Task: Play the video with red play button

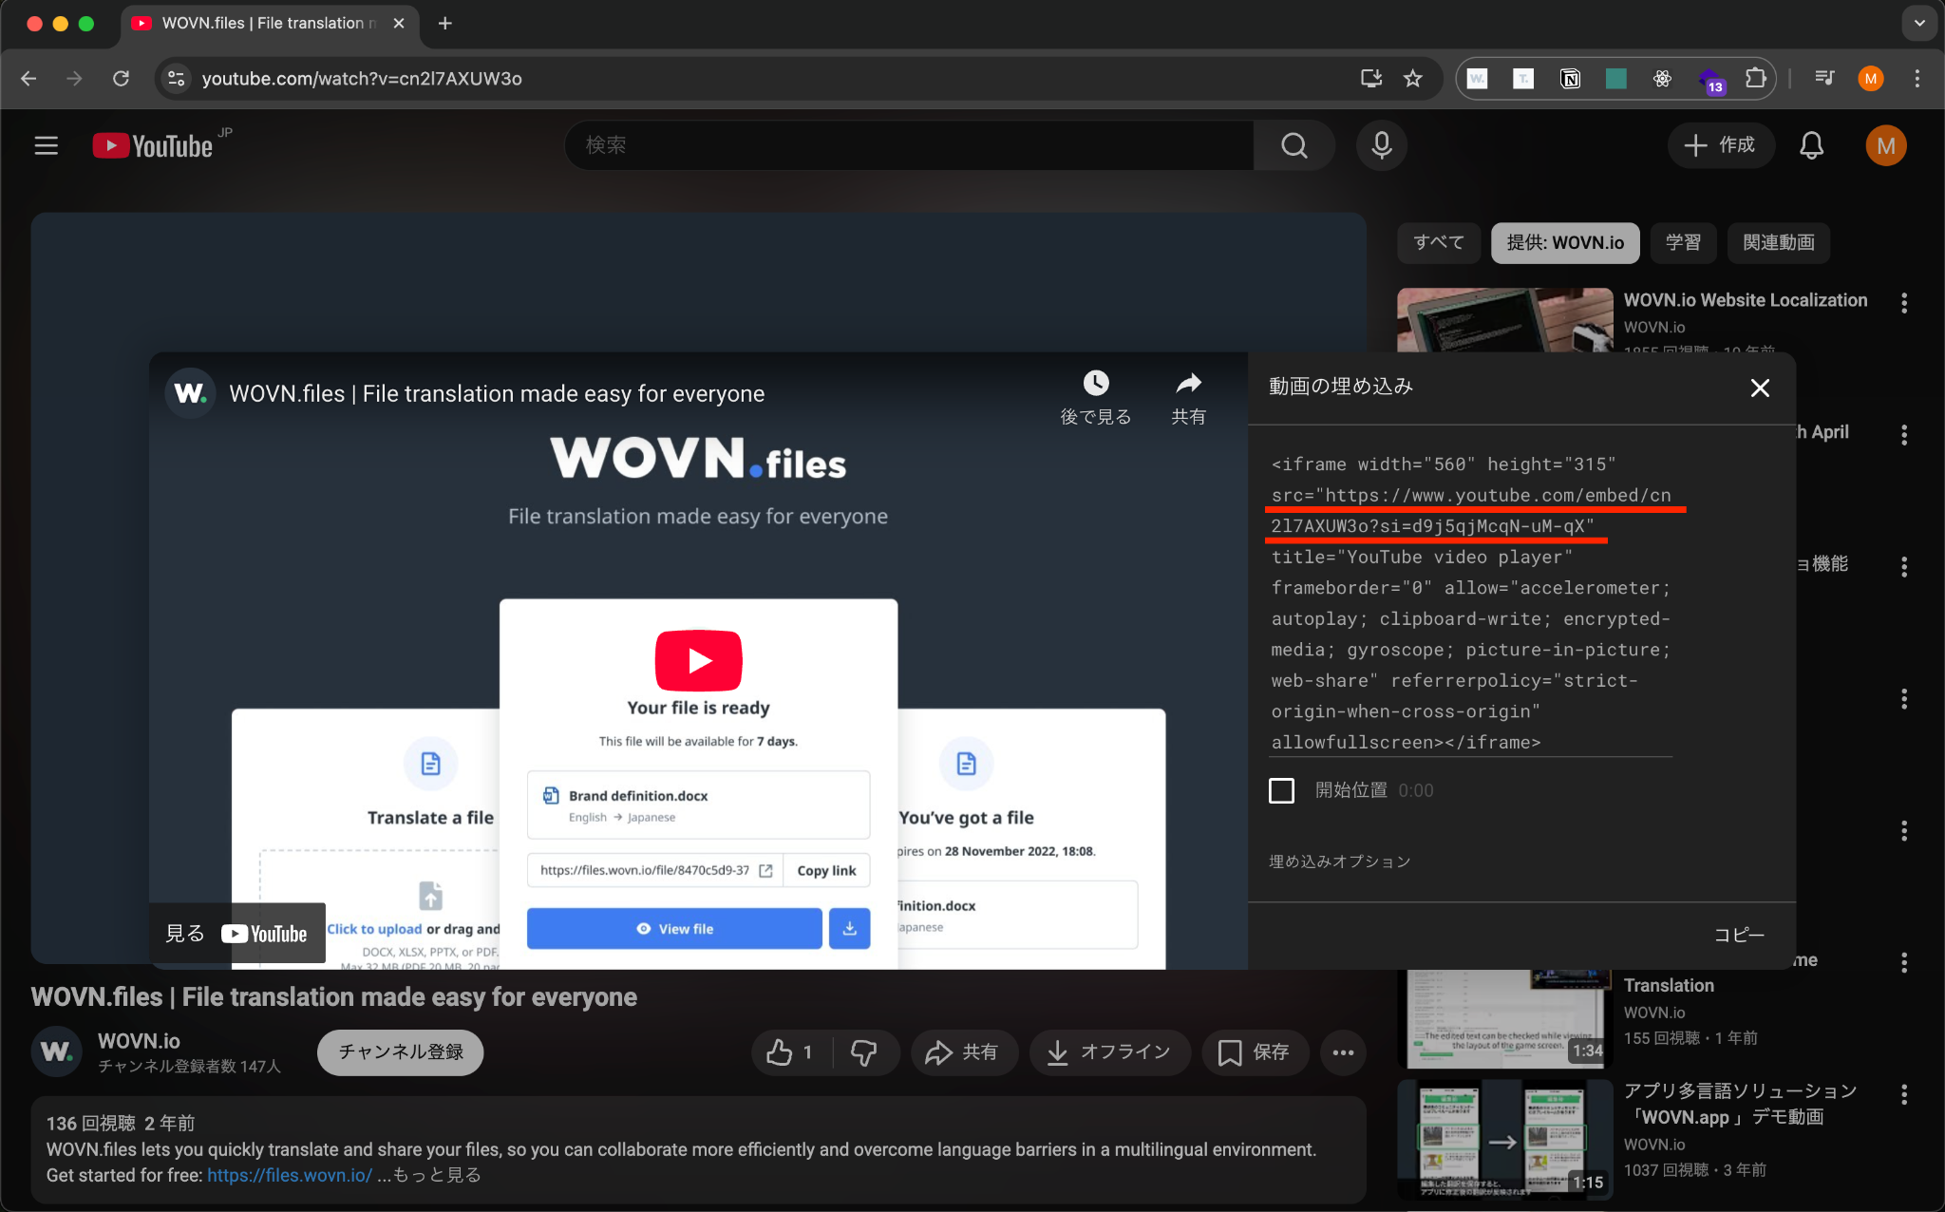Action: [x=698, y=660]
